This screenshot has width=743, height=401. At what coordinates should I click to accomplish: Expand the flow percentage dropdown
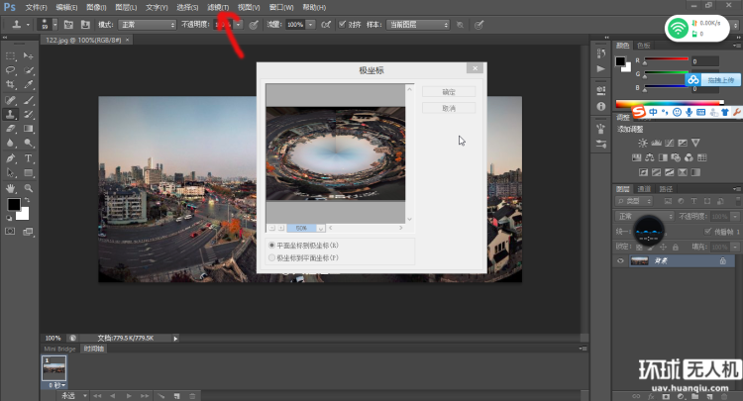click(x=310, y=23)
